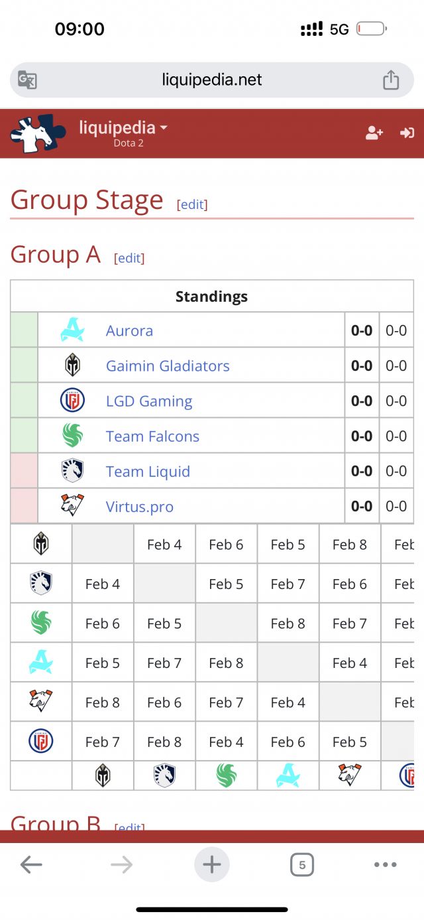Open a new tab with plus button

click(x=212, y=865)
